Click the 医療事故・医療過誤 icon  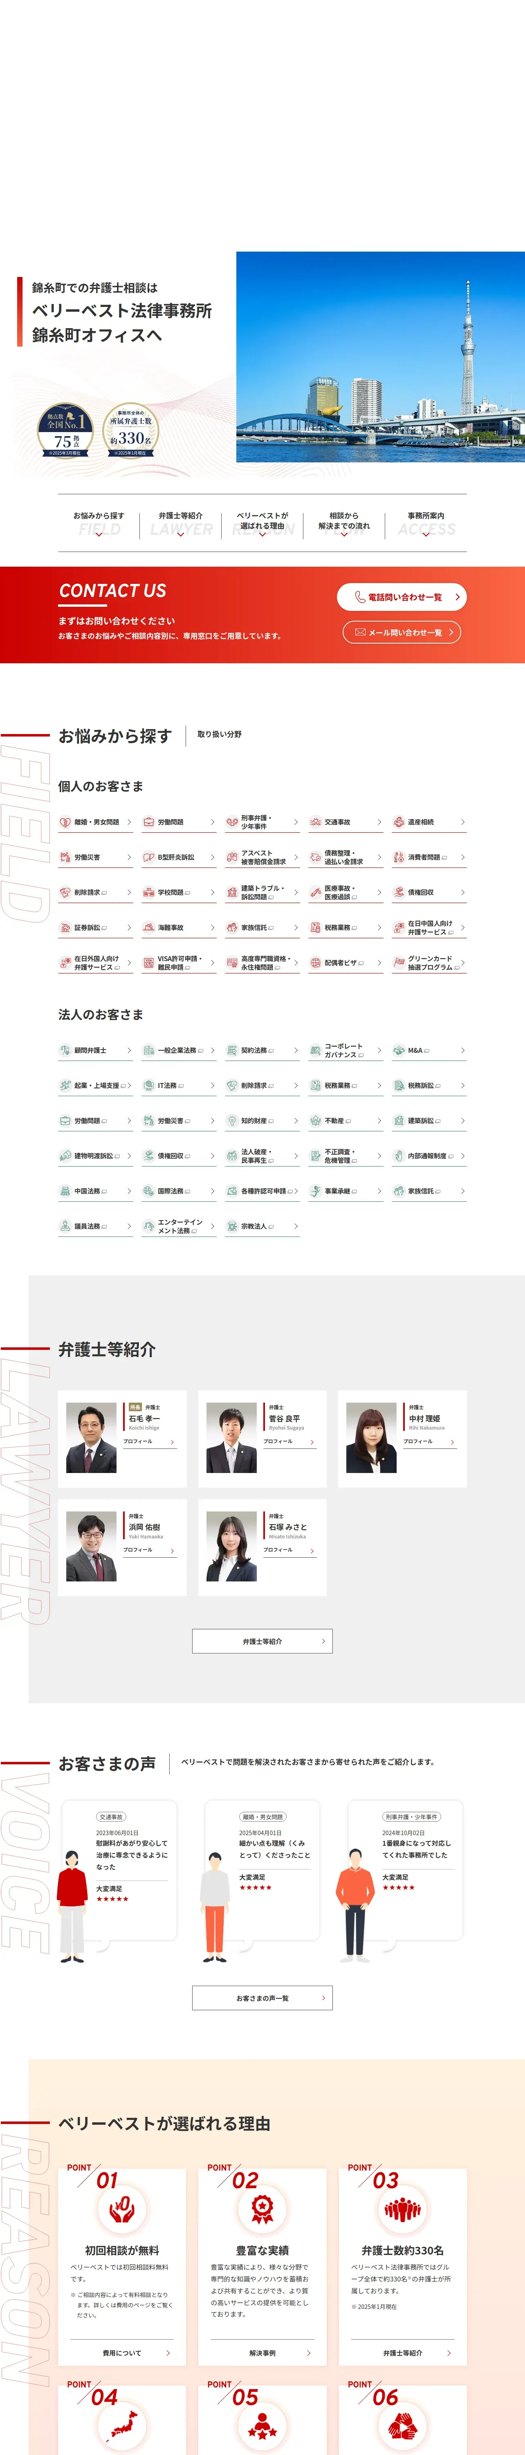click(x=315, y=892)
